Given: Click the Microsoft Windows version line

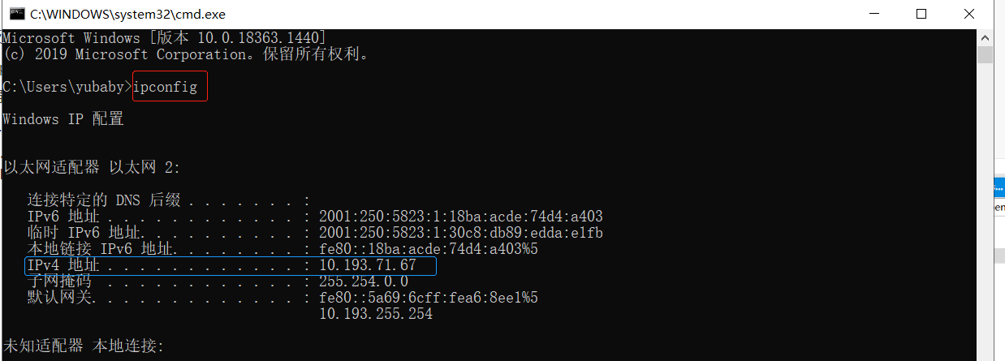Looking at the screenshot, I should (x=164, y=38).
